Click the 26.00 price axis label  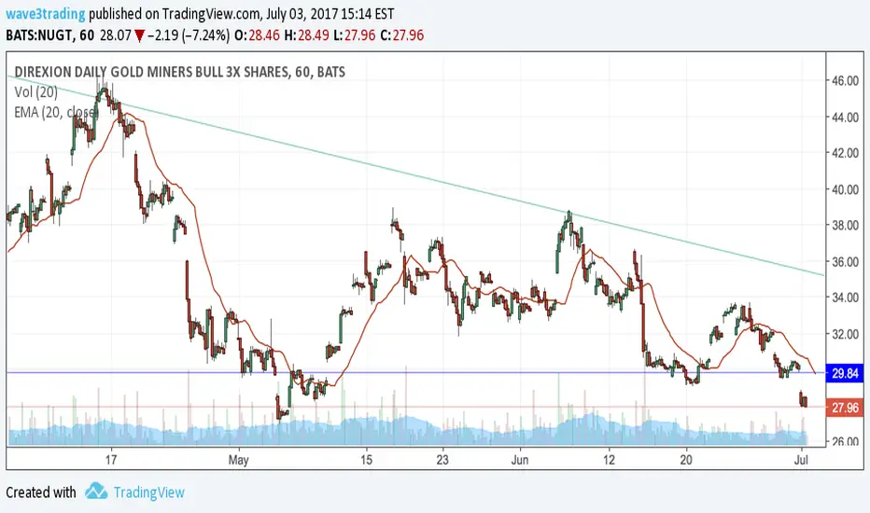(845, 442)
